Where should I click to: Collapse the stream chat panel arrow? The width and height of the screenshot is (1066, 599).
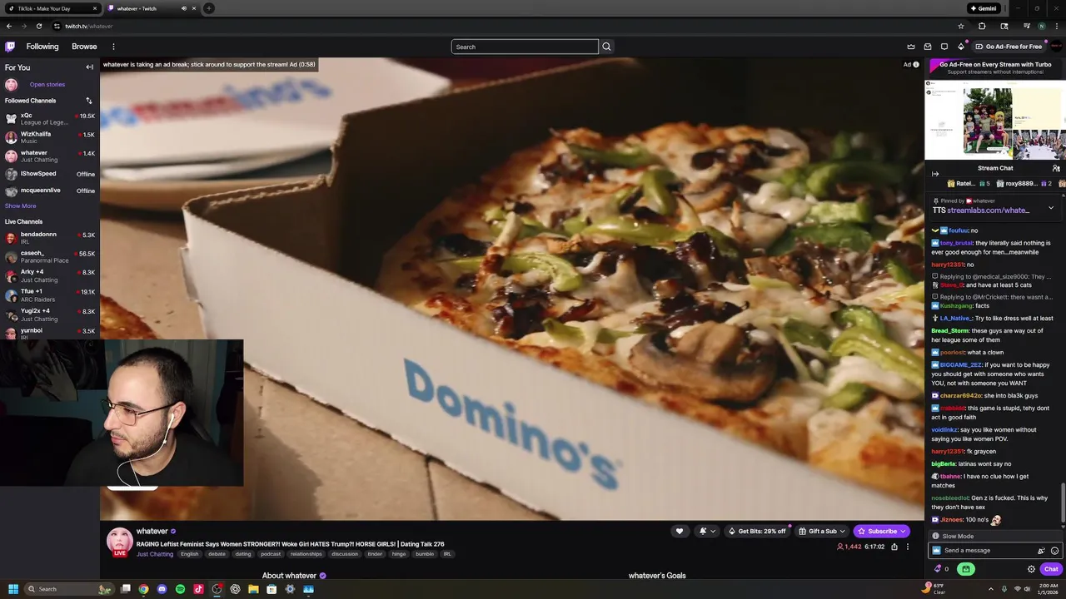tap(935, 174)
